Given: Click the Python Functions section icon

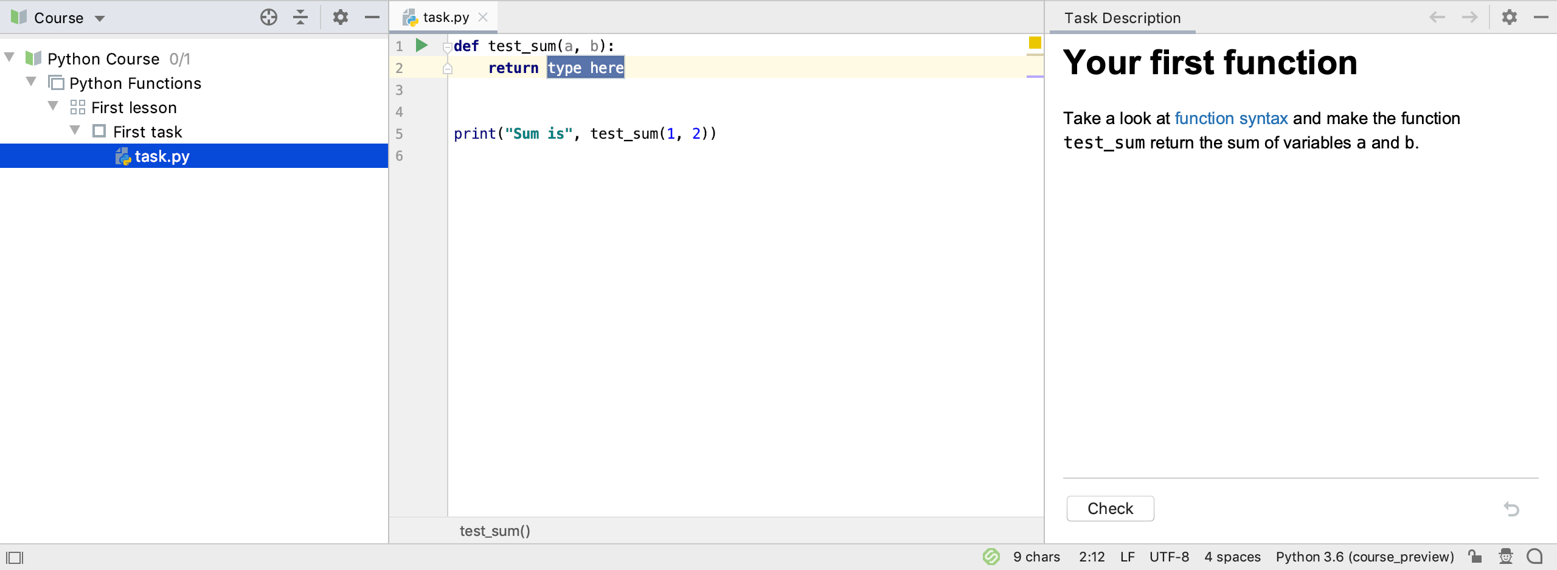Looking at the screenshot, I should click(56, 83).
